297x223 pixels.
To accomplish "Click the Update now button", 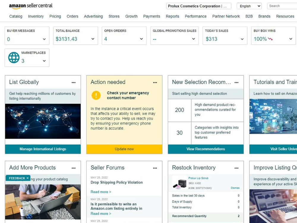I will tap(124, 149).
